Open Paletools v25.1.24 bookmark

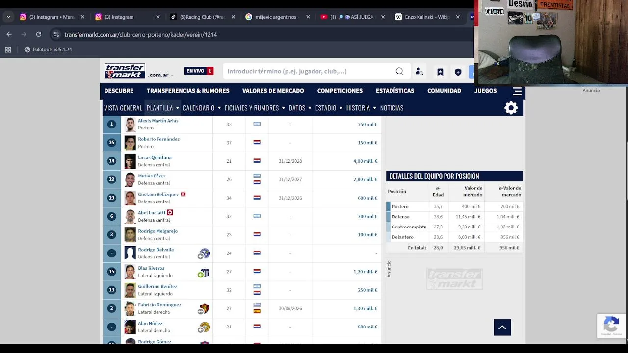(48, 50)
